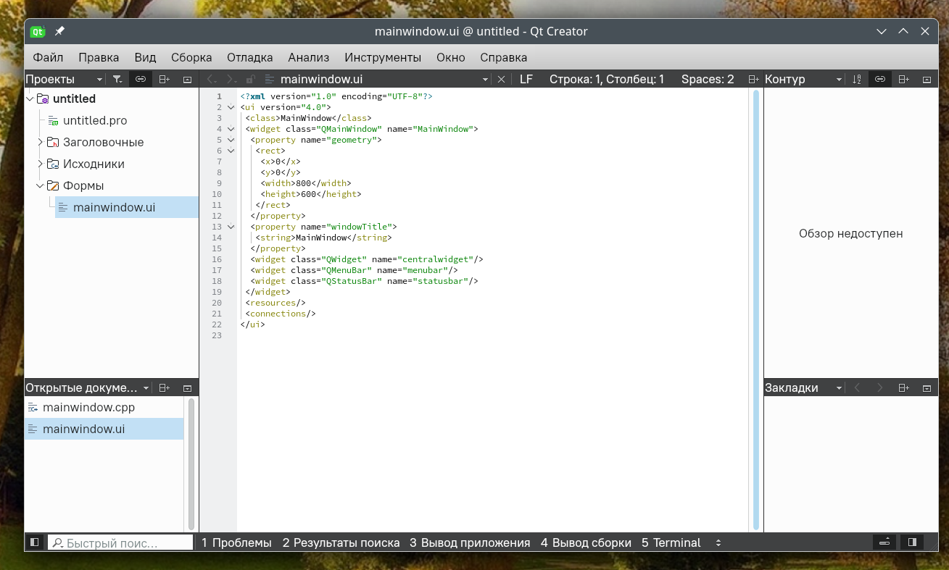
Task: Toggle the right sidebar visibility
Action: point(912,542)
